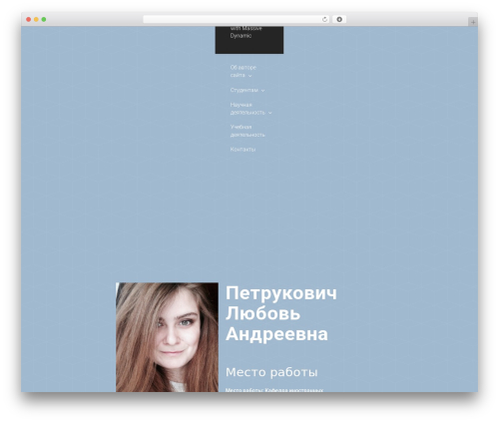499x422 pixels.
Task: Click the browser address bar
Action: (x=237, y=20)
